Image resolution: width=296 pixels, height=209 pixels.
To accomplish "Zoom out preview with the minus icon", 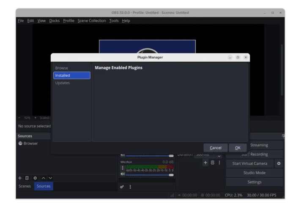I will coord(19,118).
